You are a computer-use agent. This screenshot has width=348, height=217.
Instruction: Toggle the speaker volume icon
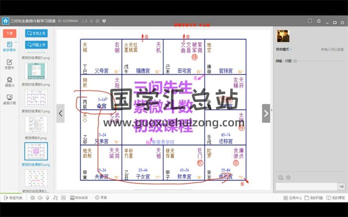coord(40,198)
